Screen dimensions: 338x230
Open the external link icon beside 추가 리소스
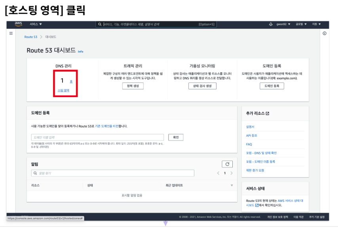268,113
